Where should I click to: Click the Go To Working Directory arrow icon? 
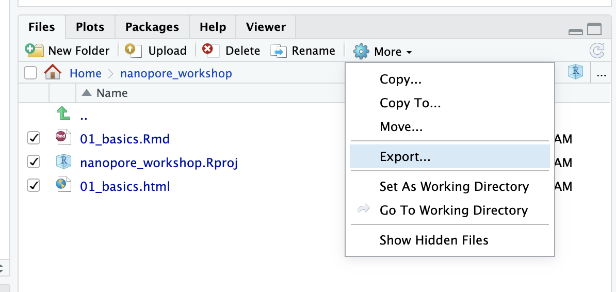pyautogui.click(x=364, y=209)
